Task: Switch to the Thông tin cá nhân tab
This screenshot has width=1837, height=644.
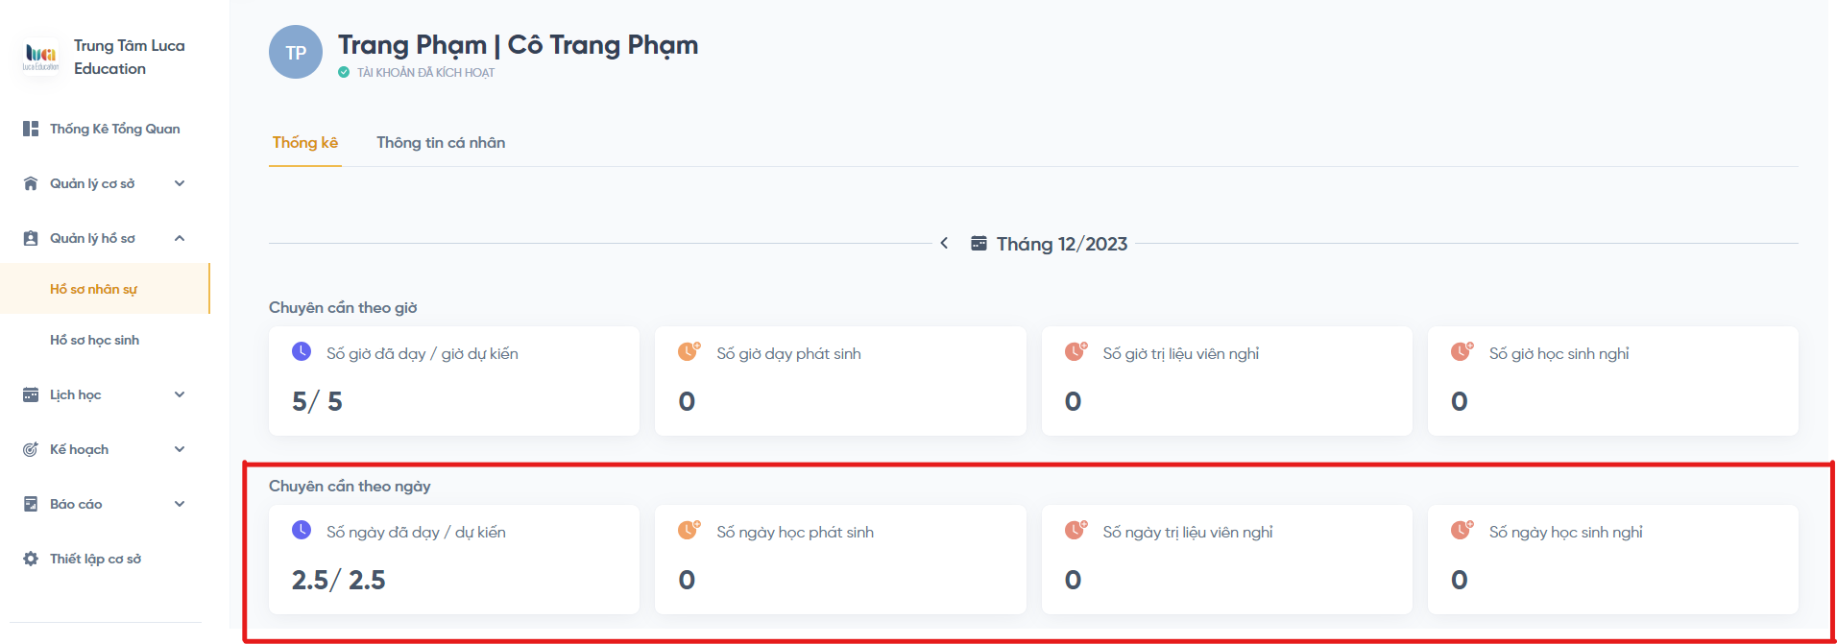Action: pos(441,143)
